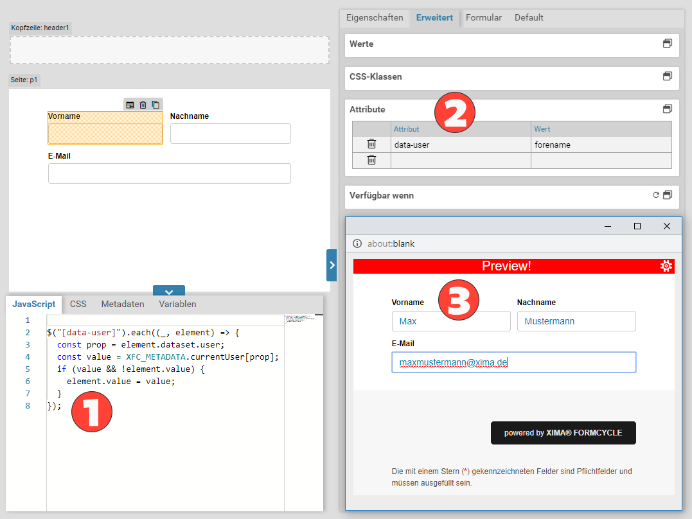This screenshot has width=692, height=519.
Task: Click the gear icon in Preview bar
Action: click(x=666, y=266)
